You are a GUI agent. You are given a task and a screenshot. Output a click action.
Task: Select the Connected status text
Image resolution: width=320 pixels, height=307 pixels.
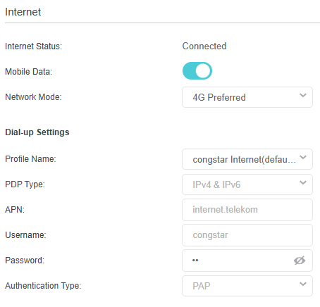tap(204, 46)
